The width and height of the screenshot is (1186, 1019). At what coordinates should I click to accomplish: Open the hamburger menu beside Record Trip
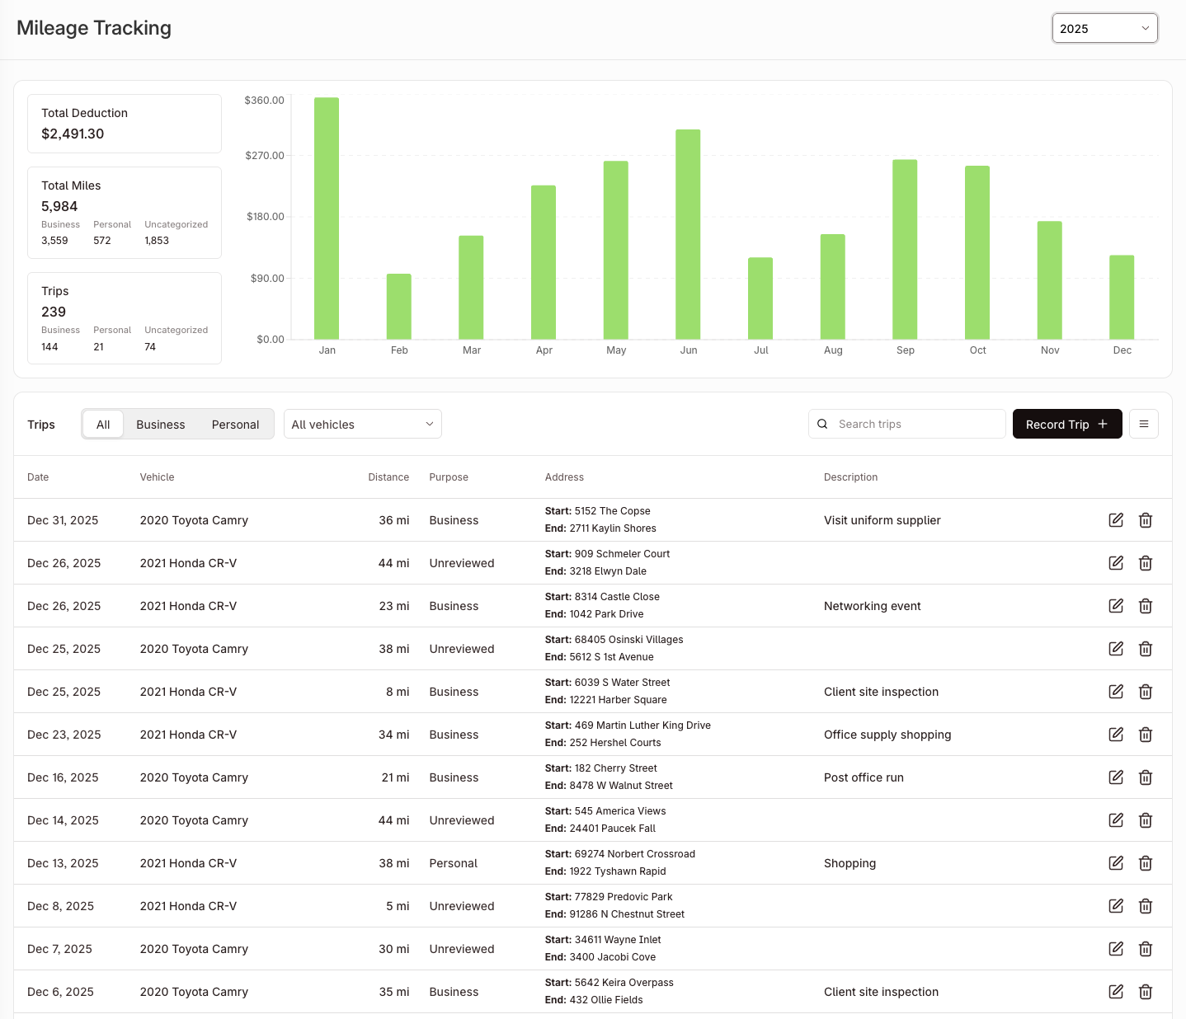tap(1143, 424)
